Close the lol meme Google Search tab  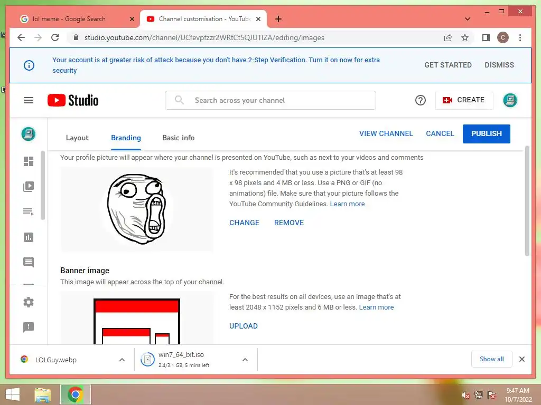[x=132, y=19]
